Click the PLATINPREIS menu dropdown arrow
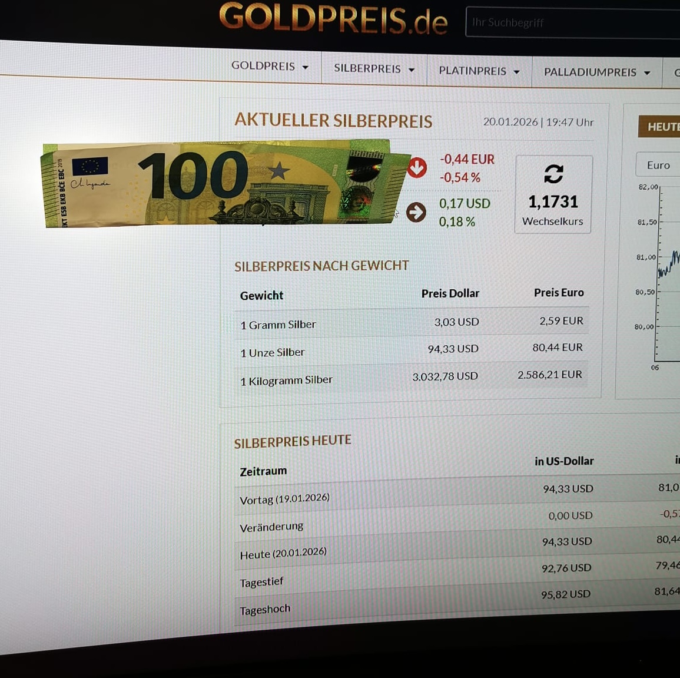 click(516, 72)
